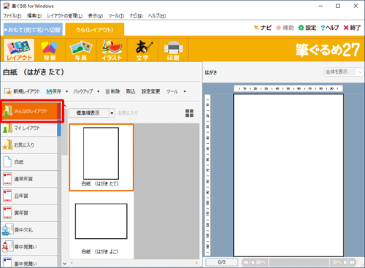Select the 寅年賀 category
This screenshot has height=268, width=365.
click(31, 213)
